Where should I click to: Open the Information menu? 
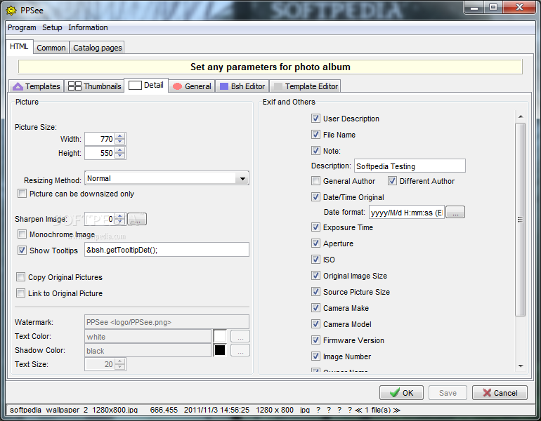tap(88, 27)
